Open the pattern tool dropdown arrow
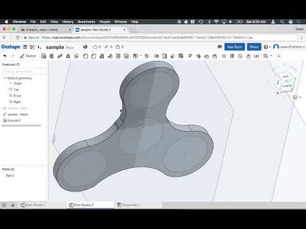 coord(141,56)
